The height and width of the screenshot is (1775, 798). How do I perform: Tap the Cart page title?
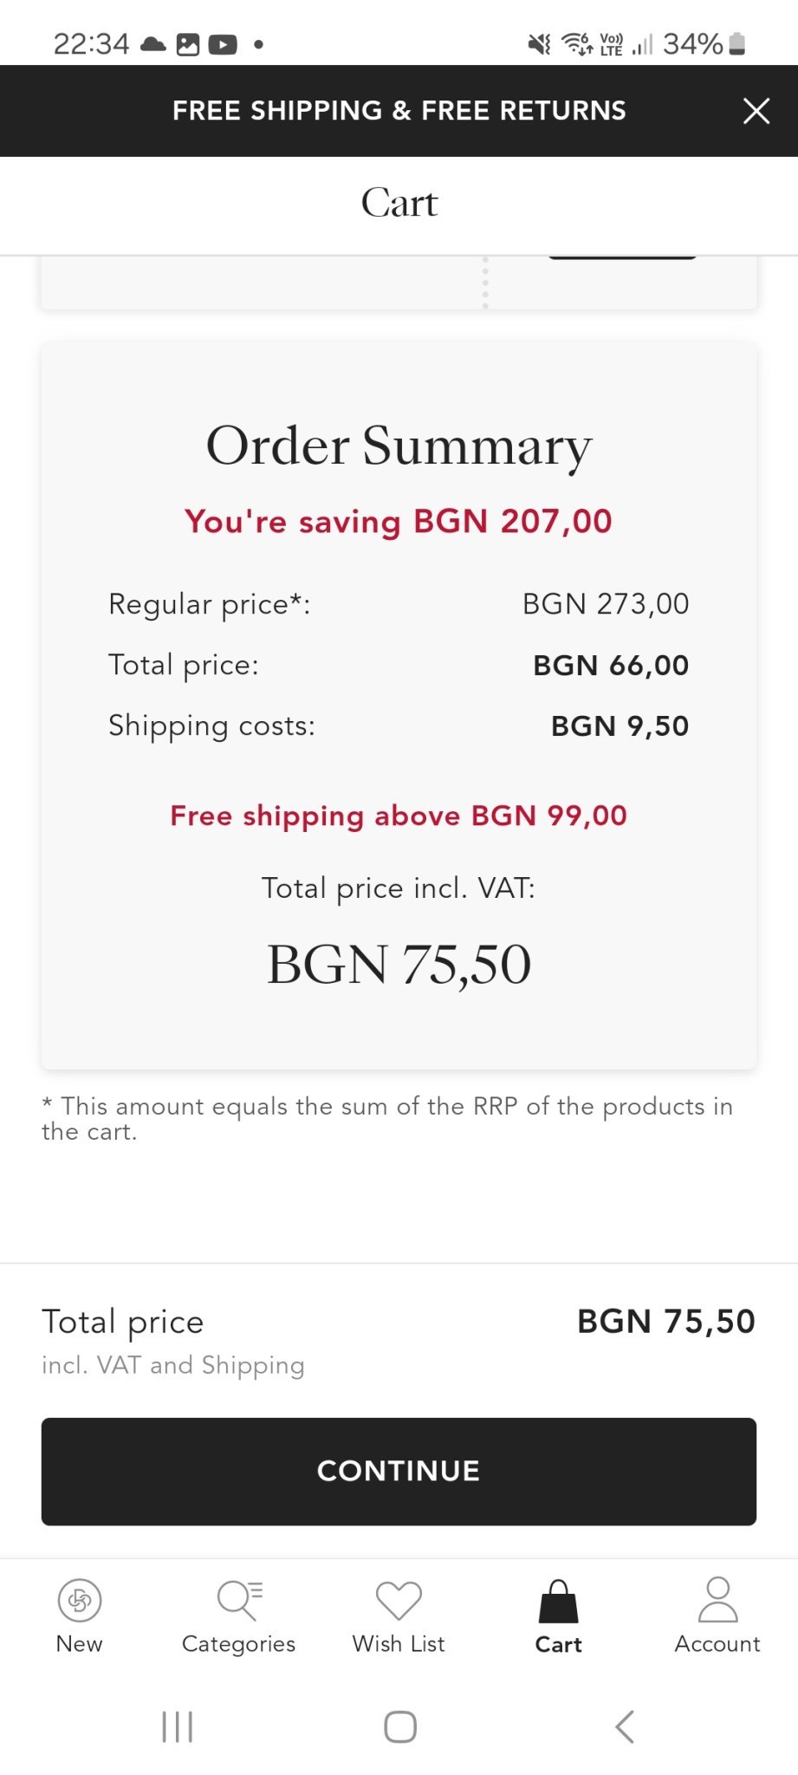(399, 203)
